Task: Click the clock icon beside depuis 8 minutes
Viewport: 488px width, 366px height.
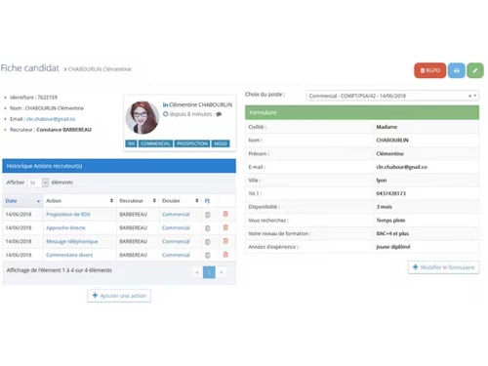Action: [x=166, y=114]
